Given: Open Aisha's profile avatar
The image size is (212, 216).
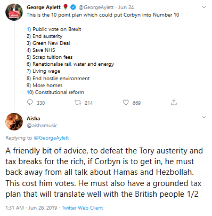Looking at the screenshot, I should pyautogui.click(x=14, y=121).
